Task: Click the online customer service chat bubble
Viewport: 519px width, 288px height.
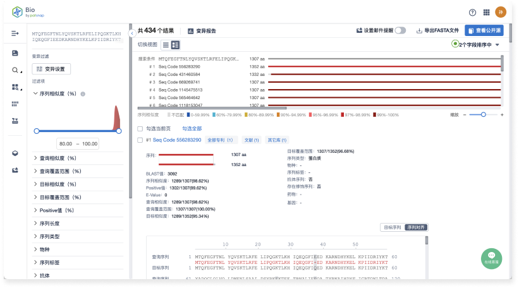Action: pos(491,257)
